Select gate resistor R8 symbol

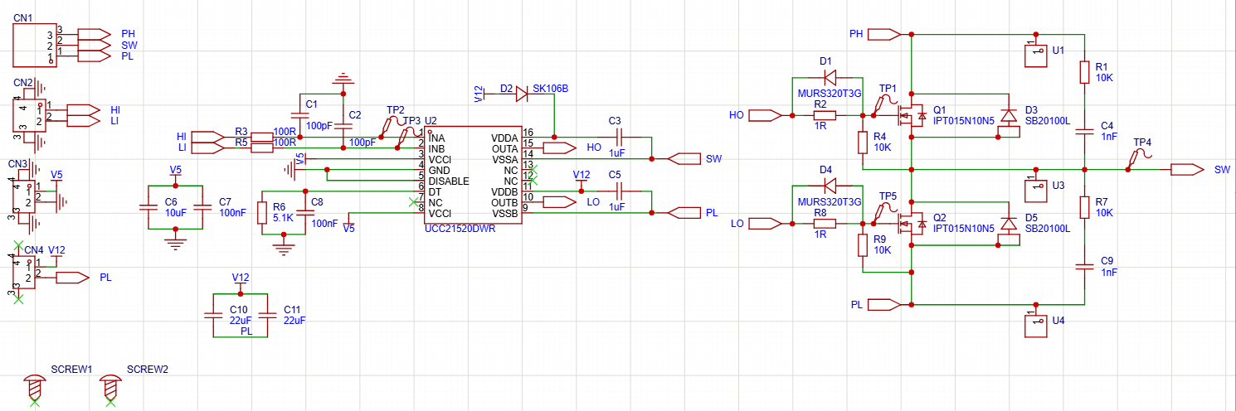point(825,224)
